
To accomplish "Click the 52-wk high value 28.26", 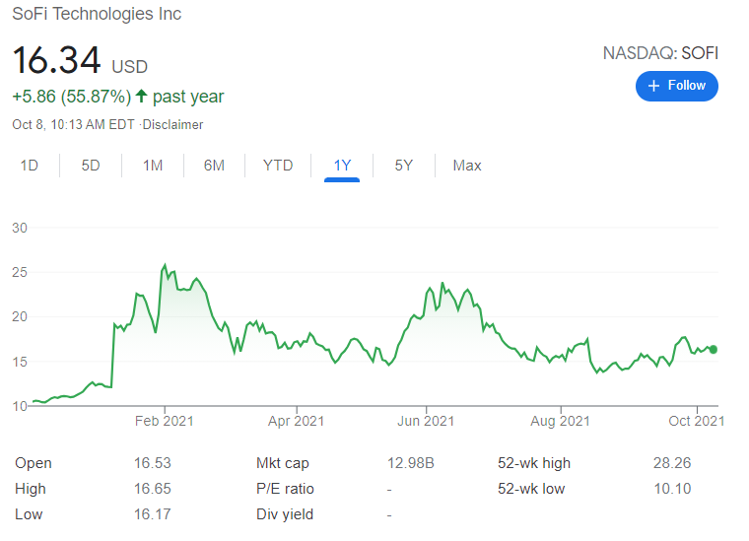I will (x=672, y=463).
